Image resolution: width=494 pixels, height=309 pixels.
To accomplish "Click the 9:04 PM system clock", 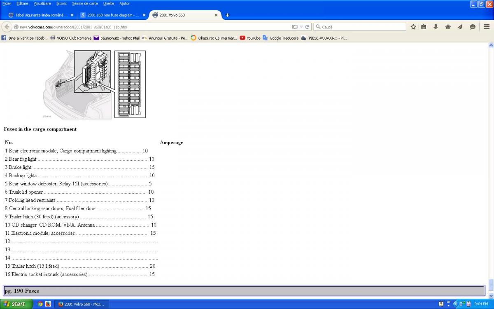I will [x=482, y=304].
